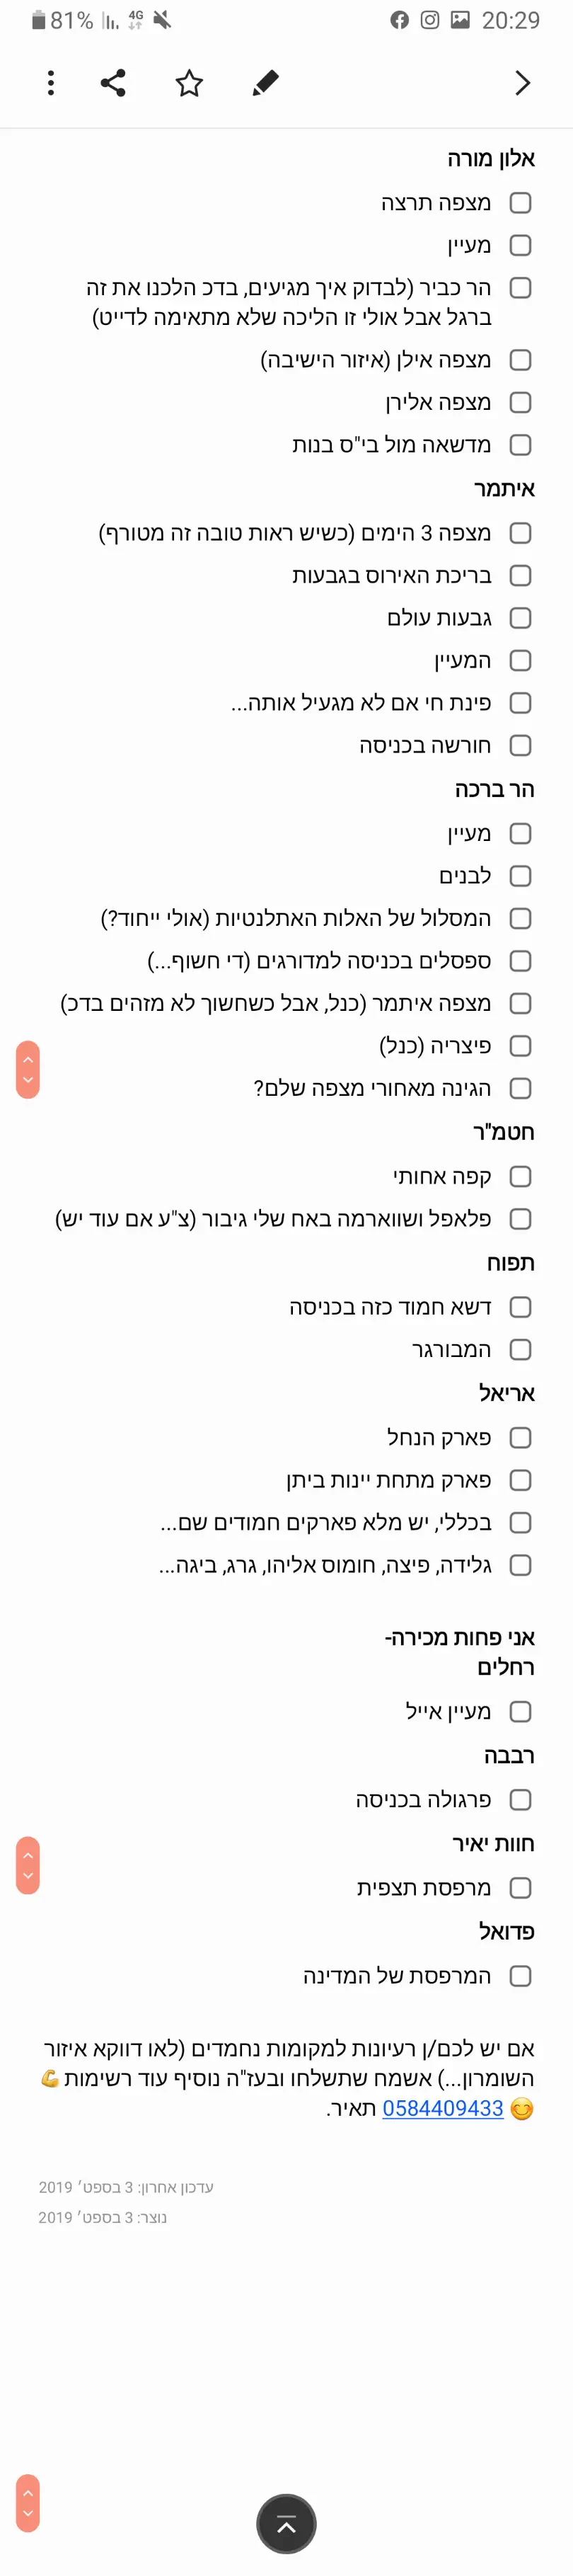Check the מרפסת תצפית checkbox

pyautogui.click(x=520, y=1887)
